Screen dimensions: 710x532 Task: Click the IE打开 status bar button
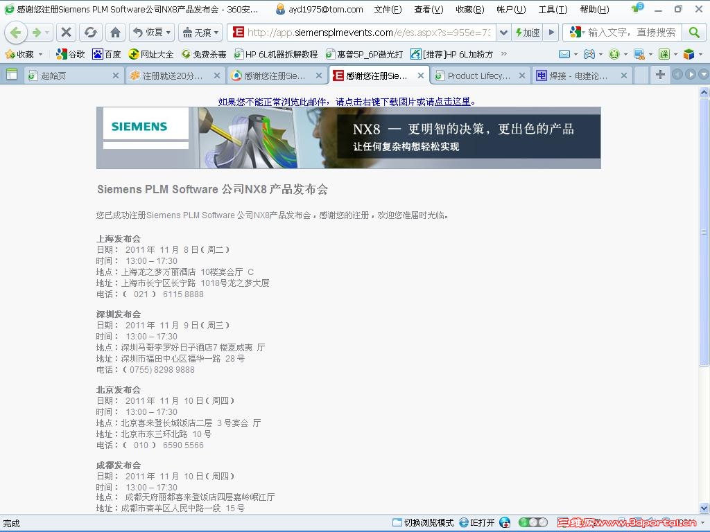[x=477, y=522]
